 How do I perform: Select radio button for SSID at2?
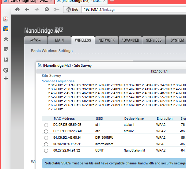point(46,131)
